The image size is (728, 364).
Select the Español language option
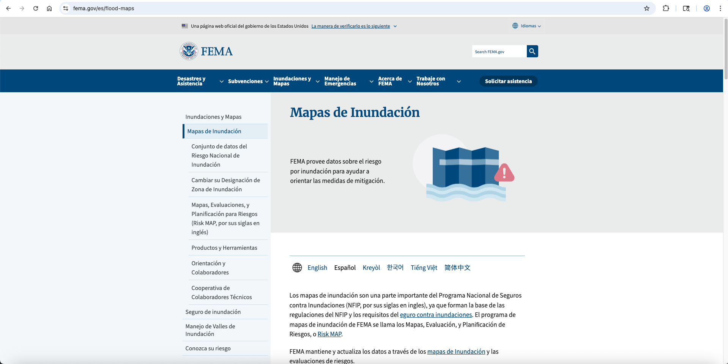tap(345, 268)
